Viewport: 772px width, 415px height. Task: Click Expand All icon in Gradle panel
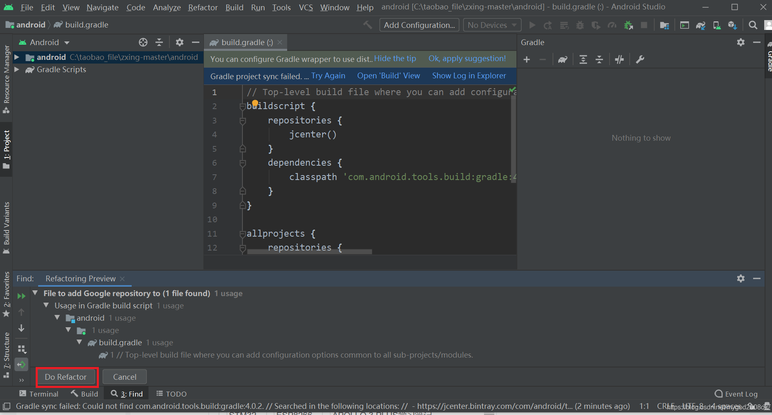click(583, 59)
